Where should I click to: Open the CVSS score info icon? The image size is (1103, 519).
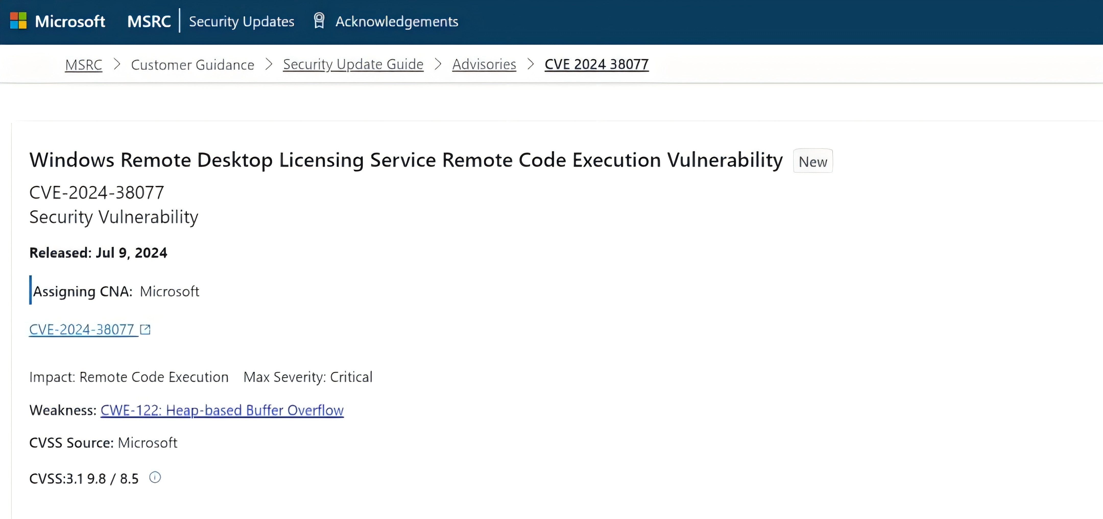pos(155,477)
